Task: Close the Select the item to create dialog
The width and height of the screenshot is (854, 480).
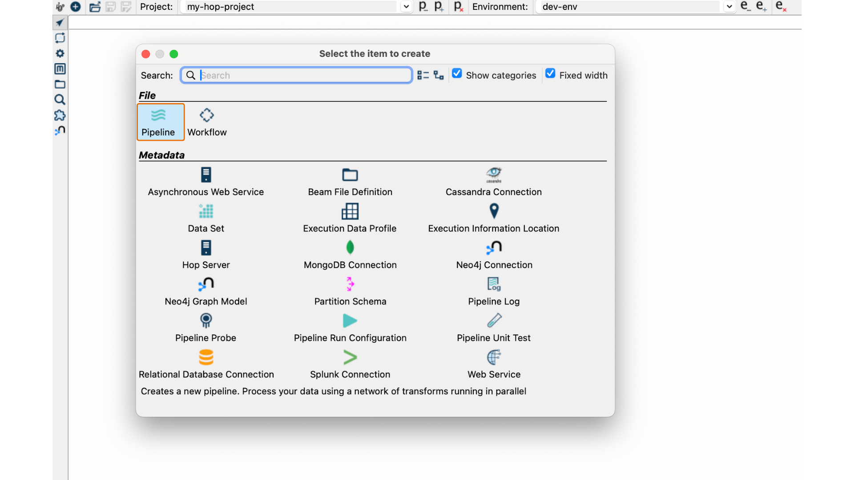Action: pos(146,54)
